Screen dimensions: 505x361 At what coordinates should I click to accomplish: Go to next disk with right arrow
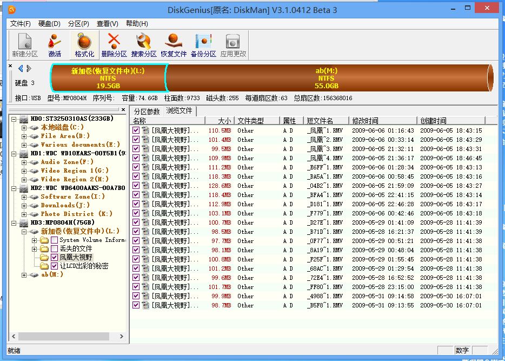click(29, 68)
